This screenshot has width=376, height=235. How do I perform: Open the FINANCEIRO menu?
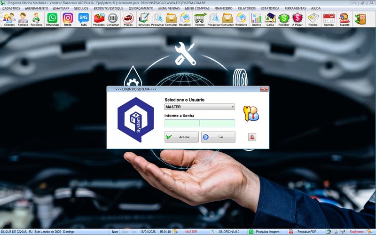pos(223,8)
